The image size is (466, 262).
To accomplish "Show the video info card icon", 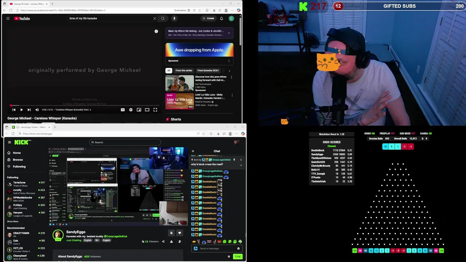I will [x=156, y=31].
